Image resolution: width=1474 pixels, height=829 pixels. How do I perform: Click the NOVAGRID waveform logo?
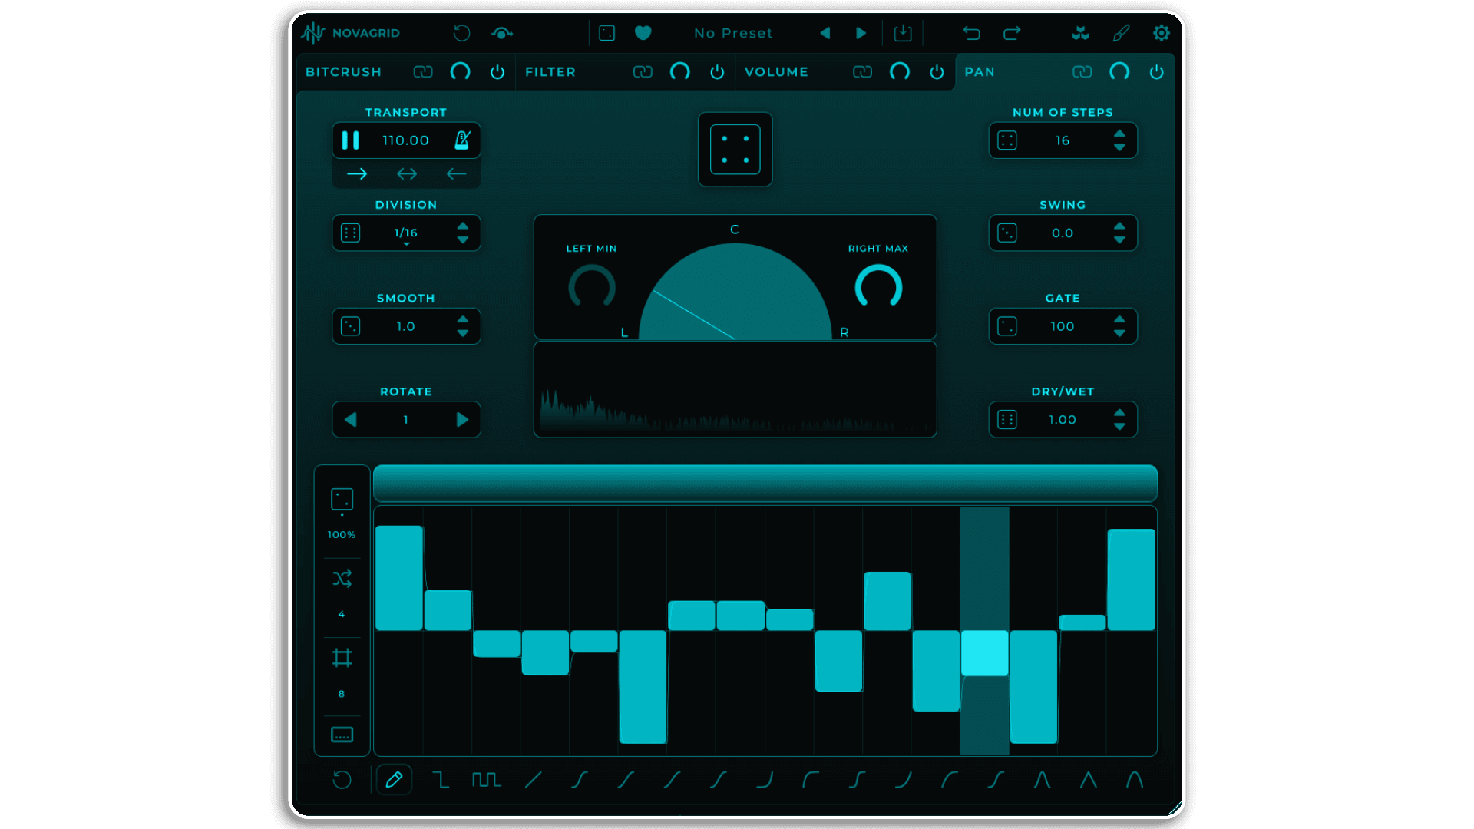point(312,33)
